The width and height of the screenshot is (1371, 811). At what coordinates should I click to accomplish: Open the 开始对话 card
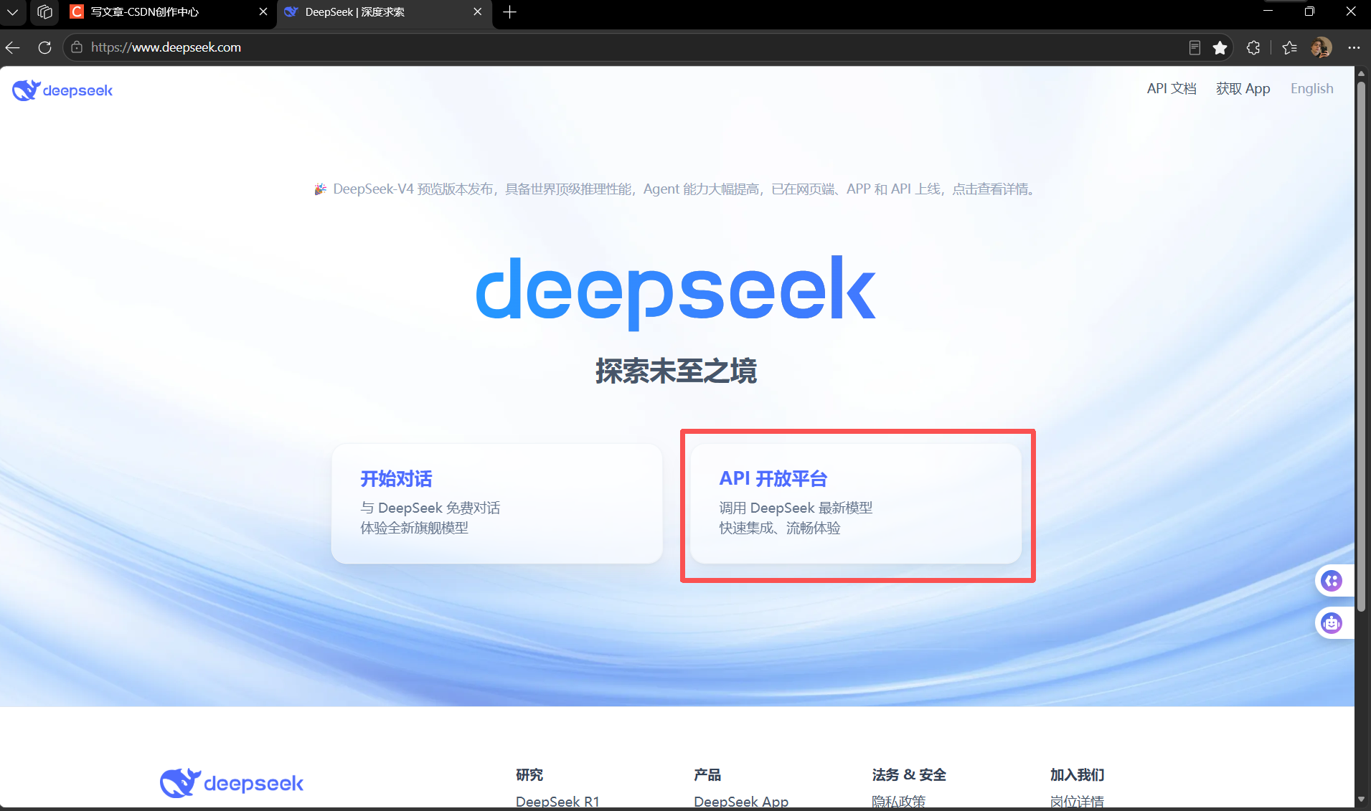pyautogui.click(x=496, y=503)
